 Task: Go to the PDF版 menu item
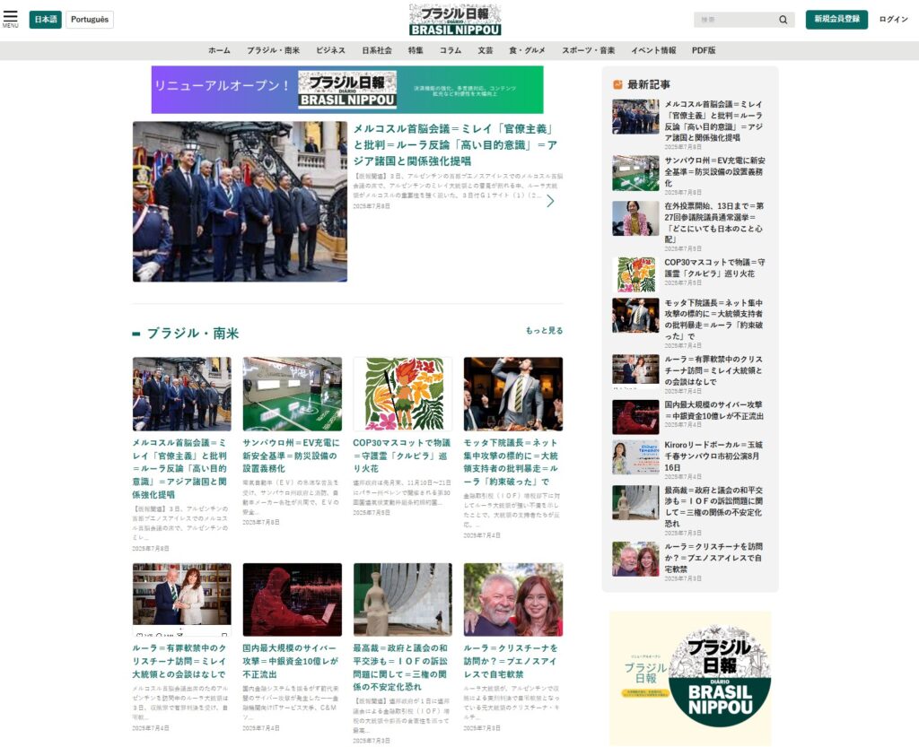point(704,51)
